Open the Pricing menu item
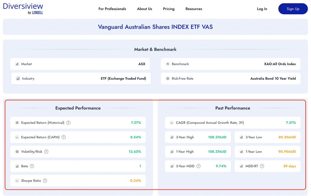The height and width of the screenshot is (196, 311). point(169,9)
